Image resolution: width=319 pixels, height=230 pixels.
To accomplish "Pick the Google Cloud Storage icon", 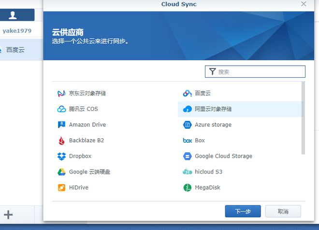I will (188, 156).
